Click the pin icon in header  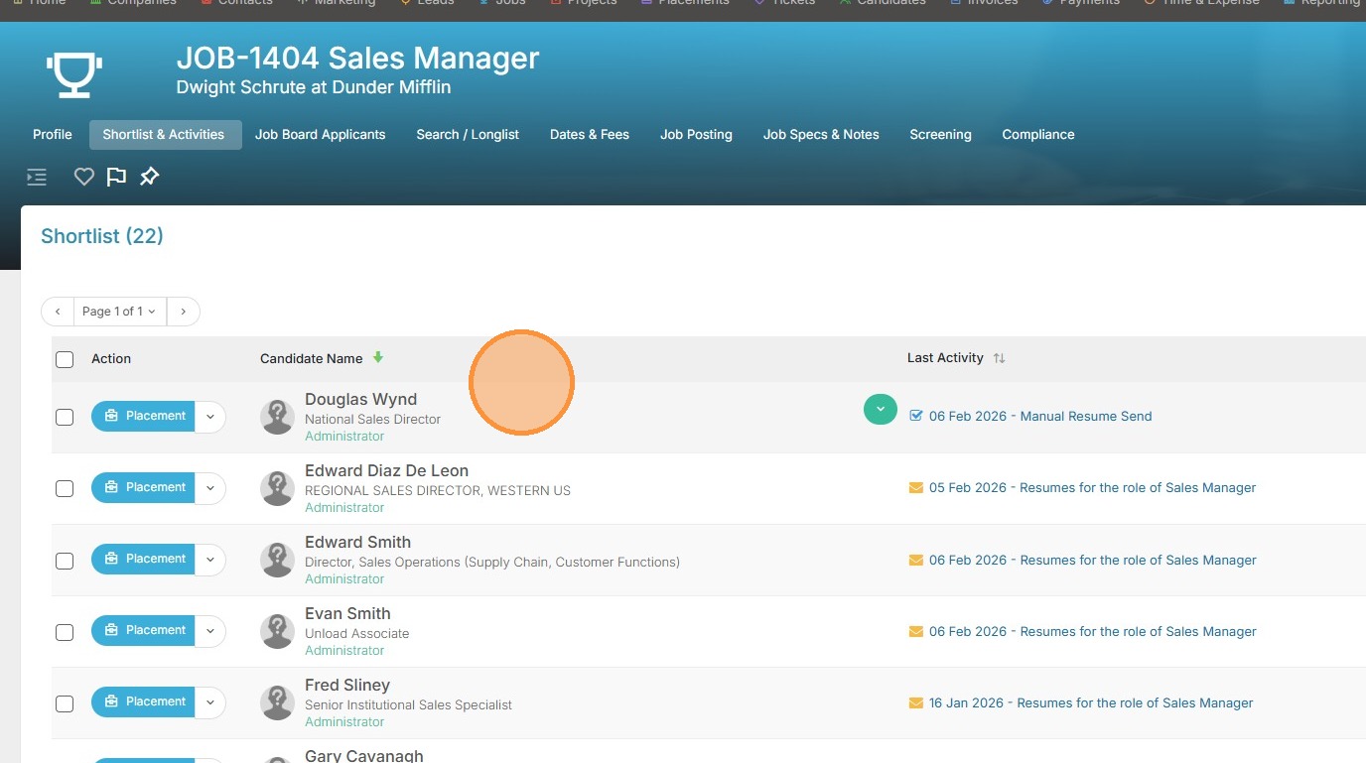point(149,177)
